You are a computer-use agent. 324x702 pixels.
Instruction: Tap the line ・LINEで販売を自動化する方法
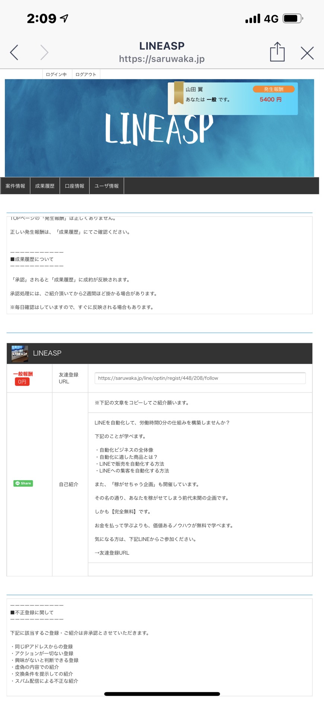(x=129, y=464)
